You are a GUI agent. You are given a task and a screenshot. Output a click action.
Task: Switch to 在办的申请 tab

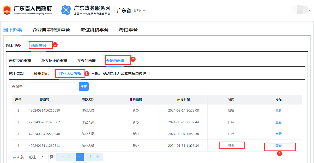(x=86, y=61)
